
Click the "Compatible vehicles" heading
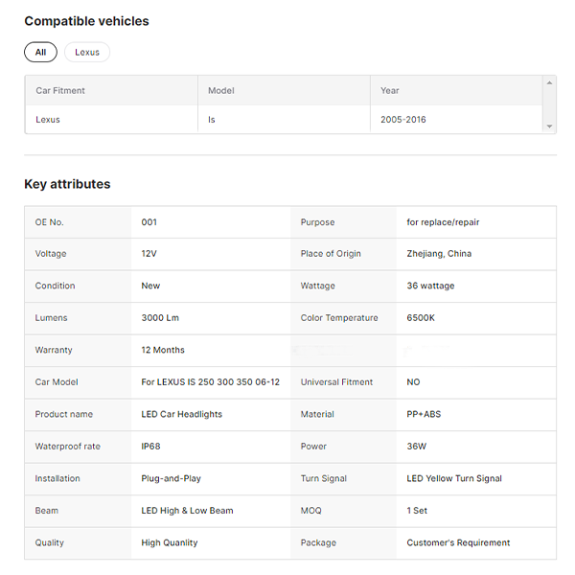click(x=86, y=21)
